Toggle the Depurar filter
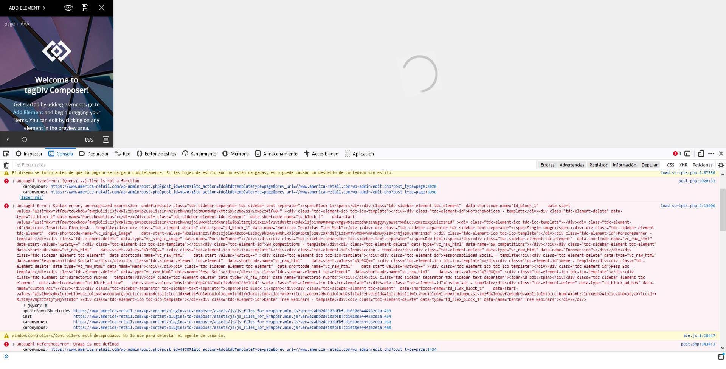 (650, 165)
